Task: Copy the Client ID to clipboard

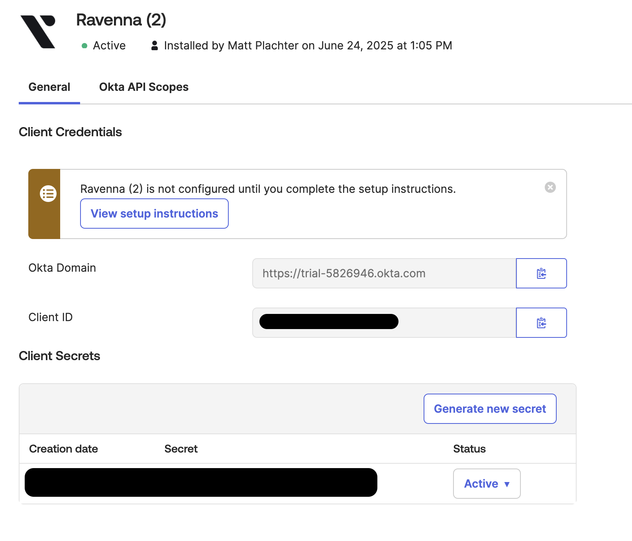Action: point(541,323)
